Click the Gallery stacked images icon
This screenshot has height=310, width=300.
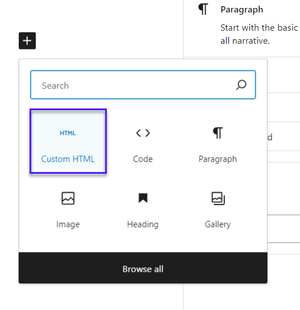coord(218,198)
